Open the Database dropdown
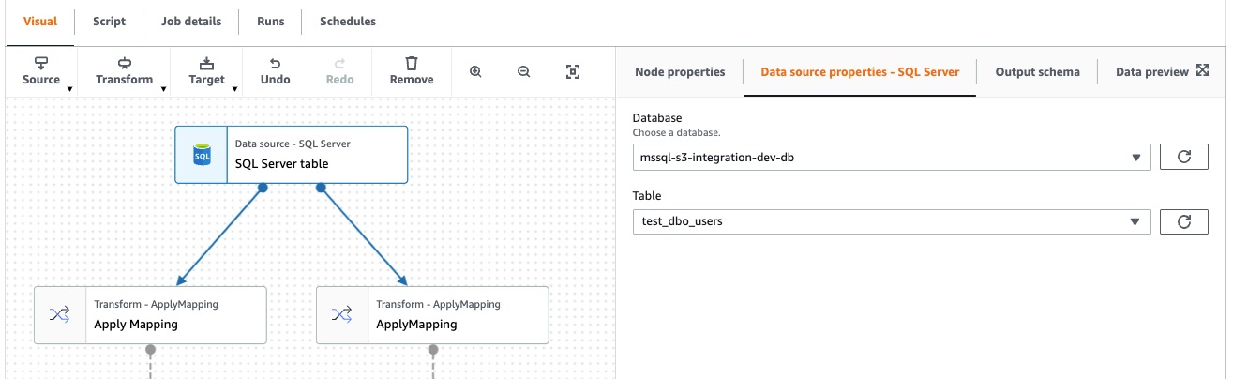The height and width of the screenshot is (379, 1233). click(892, 157)
